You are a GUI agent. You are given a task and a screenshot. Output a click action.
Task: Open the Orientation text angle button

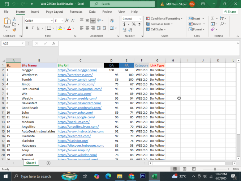click(x=99, y=20)
